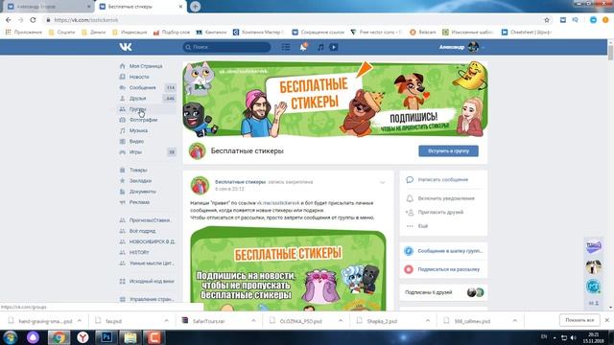The image size is (614, 345).
Task: Expand the pinned post options chevron
Action: [x=383, y=182]
